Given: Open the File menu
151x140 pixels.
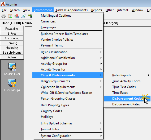Looking at the screenshot, I should [x=4, y=10].
